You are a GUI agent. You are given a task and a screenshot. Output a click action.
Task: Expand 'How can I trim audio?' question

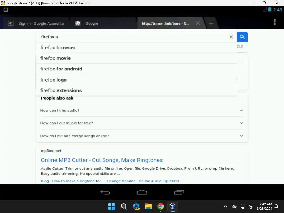(142, 110)
